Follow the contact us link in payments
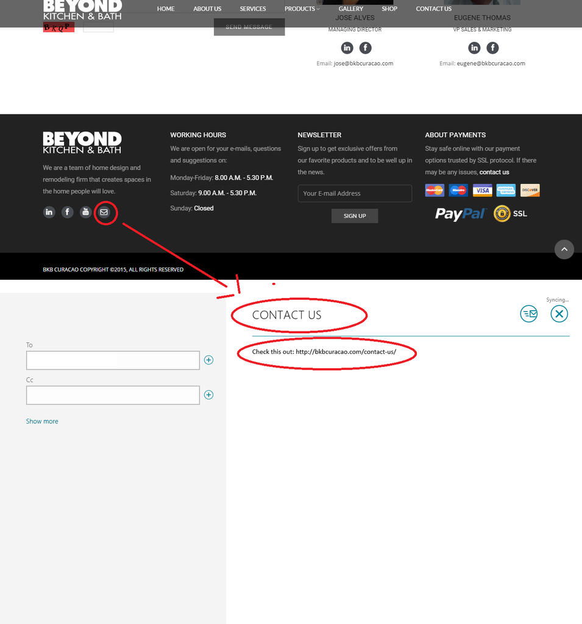This screenshot has height=624, width=582. 494,172
